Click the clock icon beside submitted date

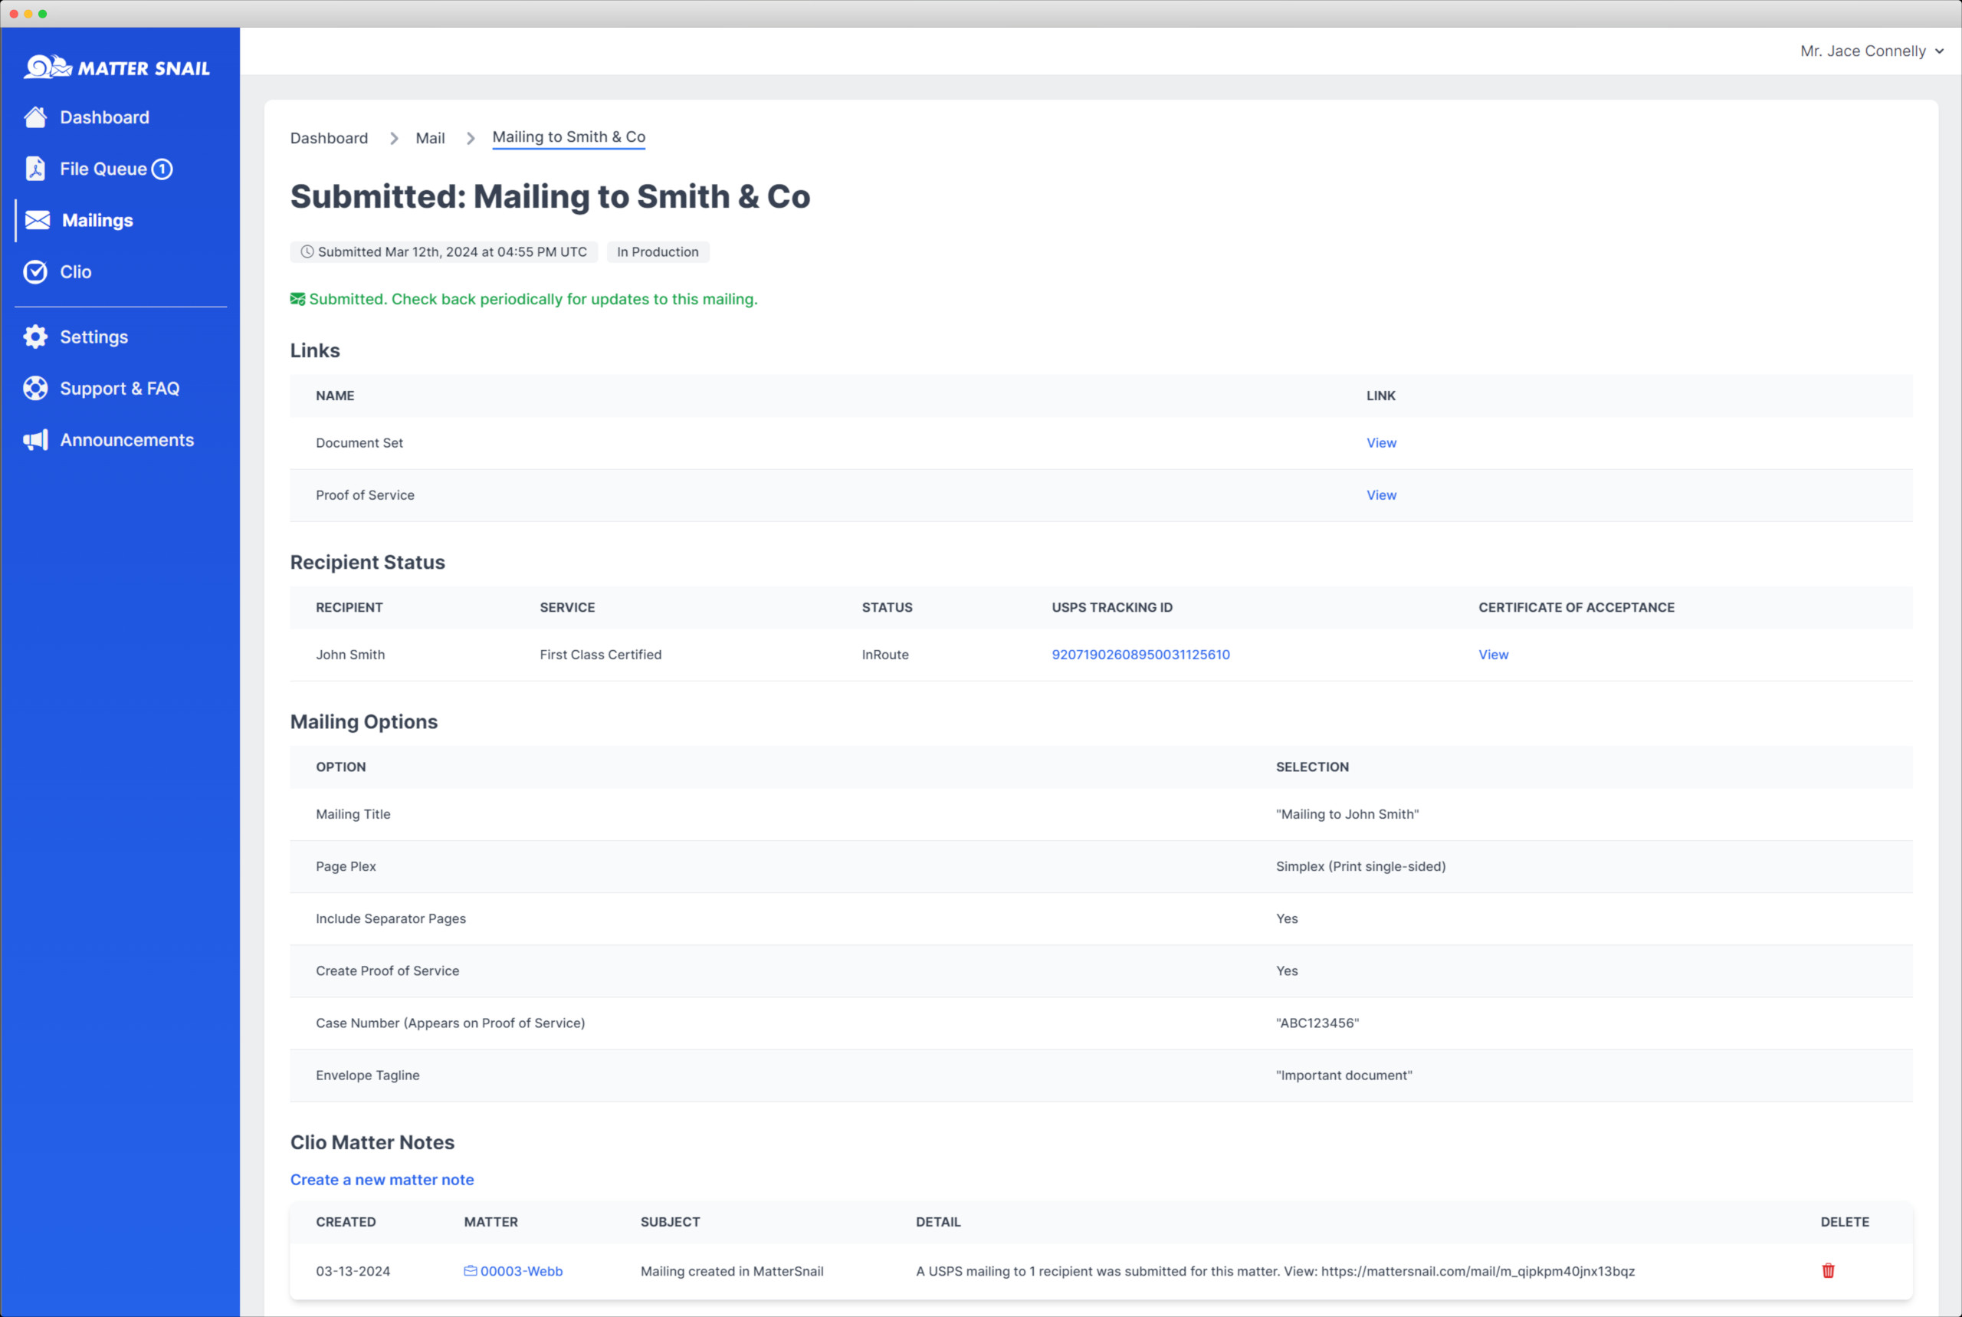(x=307, y=252)
